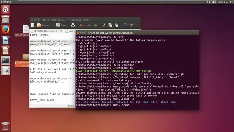
Task: Click 'jdk1.8.0_45' in terminal ls output
Action: 124,102
